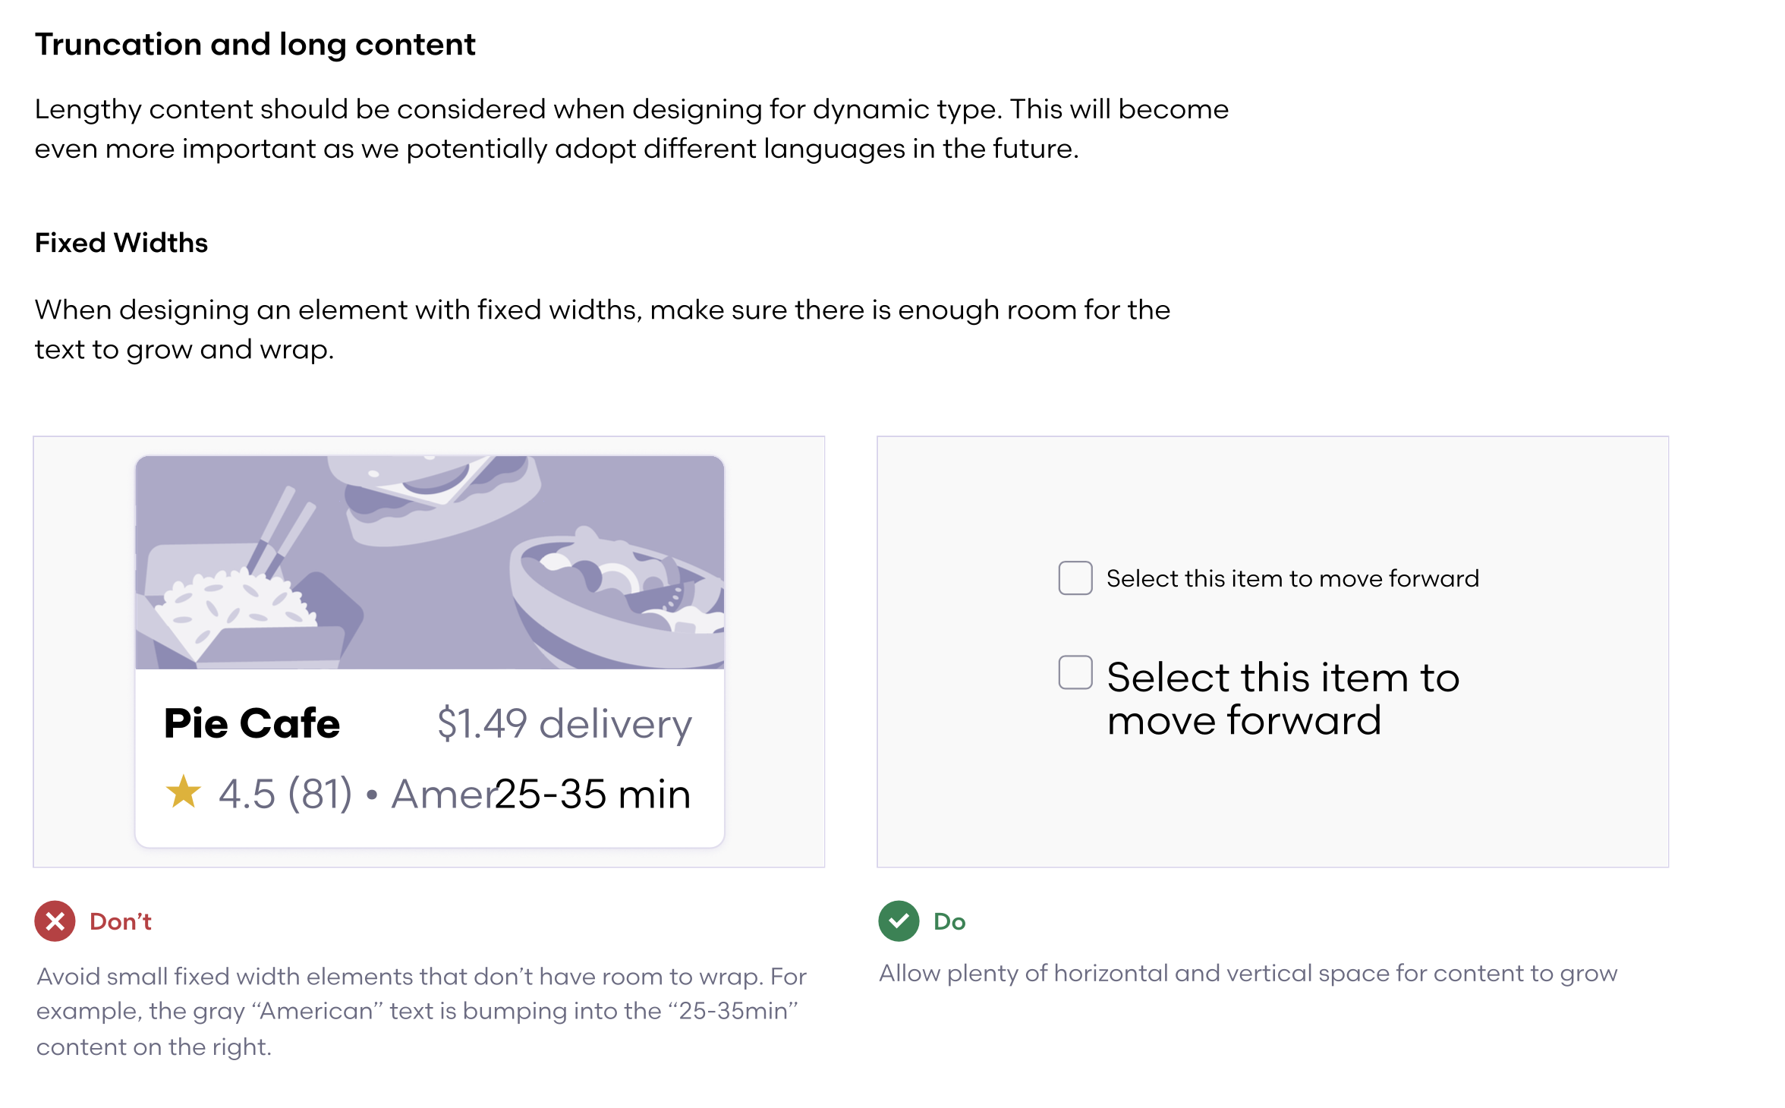The width and height of the screenshot is (1785, 1108).
Task: Click the Don't X badge beside its label
Action: [54, 921]
